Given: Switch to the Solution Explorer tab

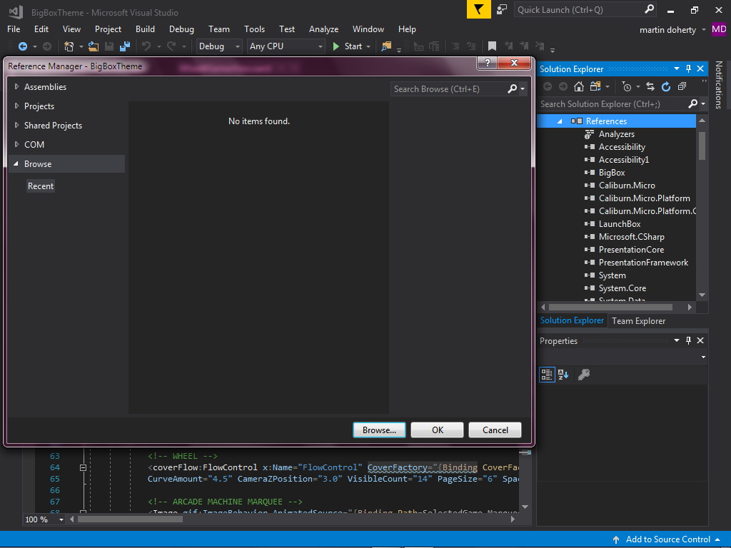Looking at the screenshot, I should pos(572,320).
